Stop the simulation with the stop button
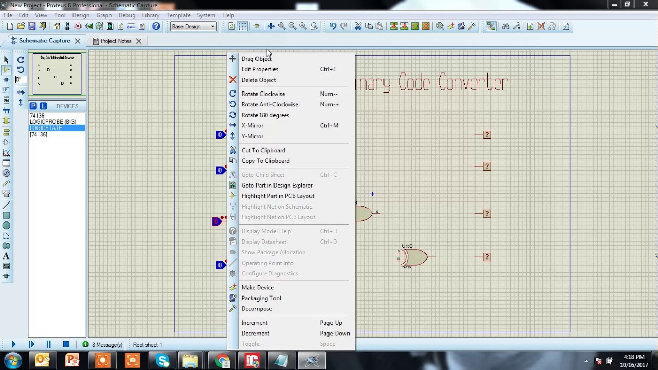 point(66,345)
